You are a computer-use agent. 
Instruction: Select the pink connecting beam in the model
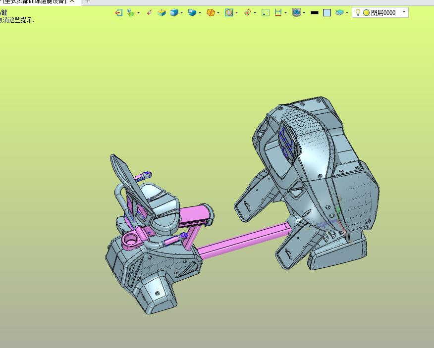click(x=245, y=240)
